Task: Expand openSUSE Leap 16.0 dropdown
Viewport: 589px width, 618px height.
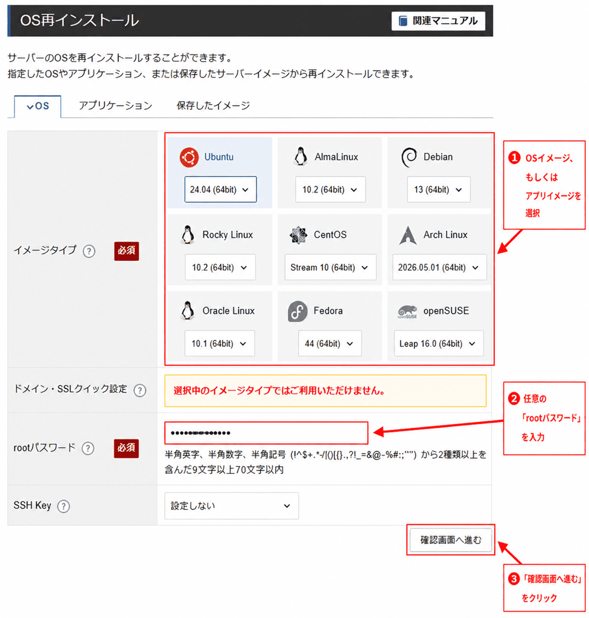Action: point(438,343)
